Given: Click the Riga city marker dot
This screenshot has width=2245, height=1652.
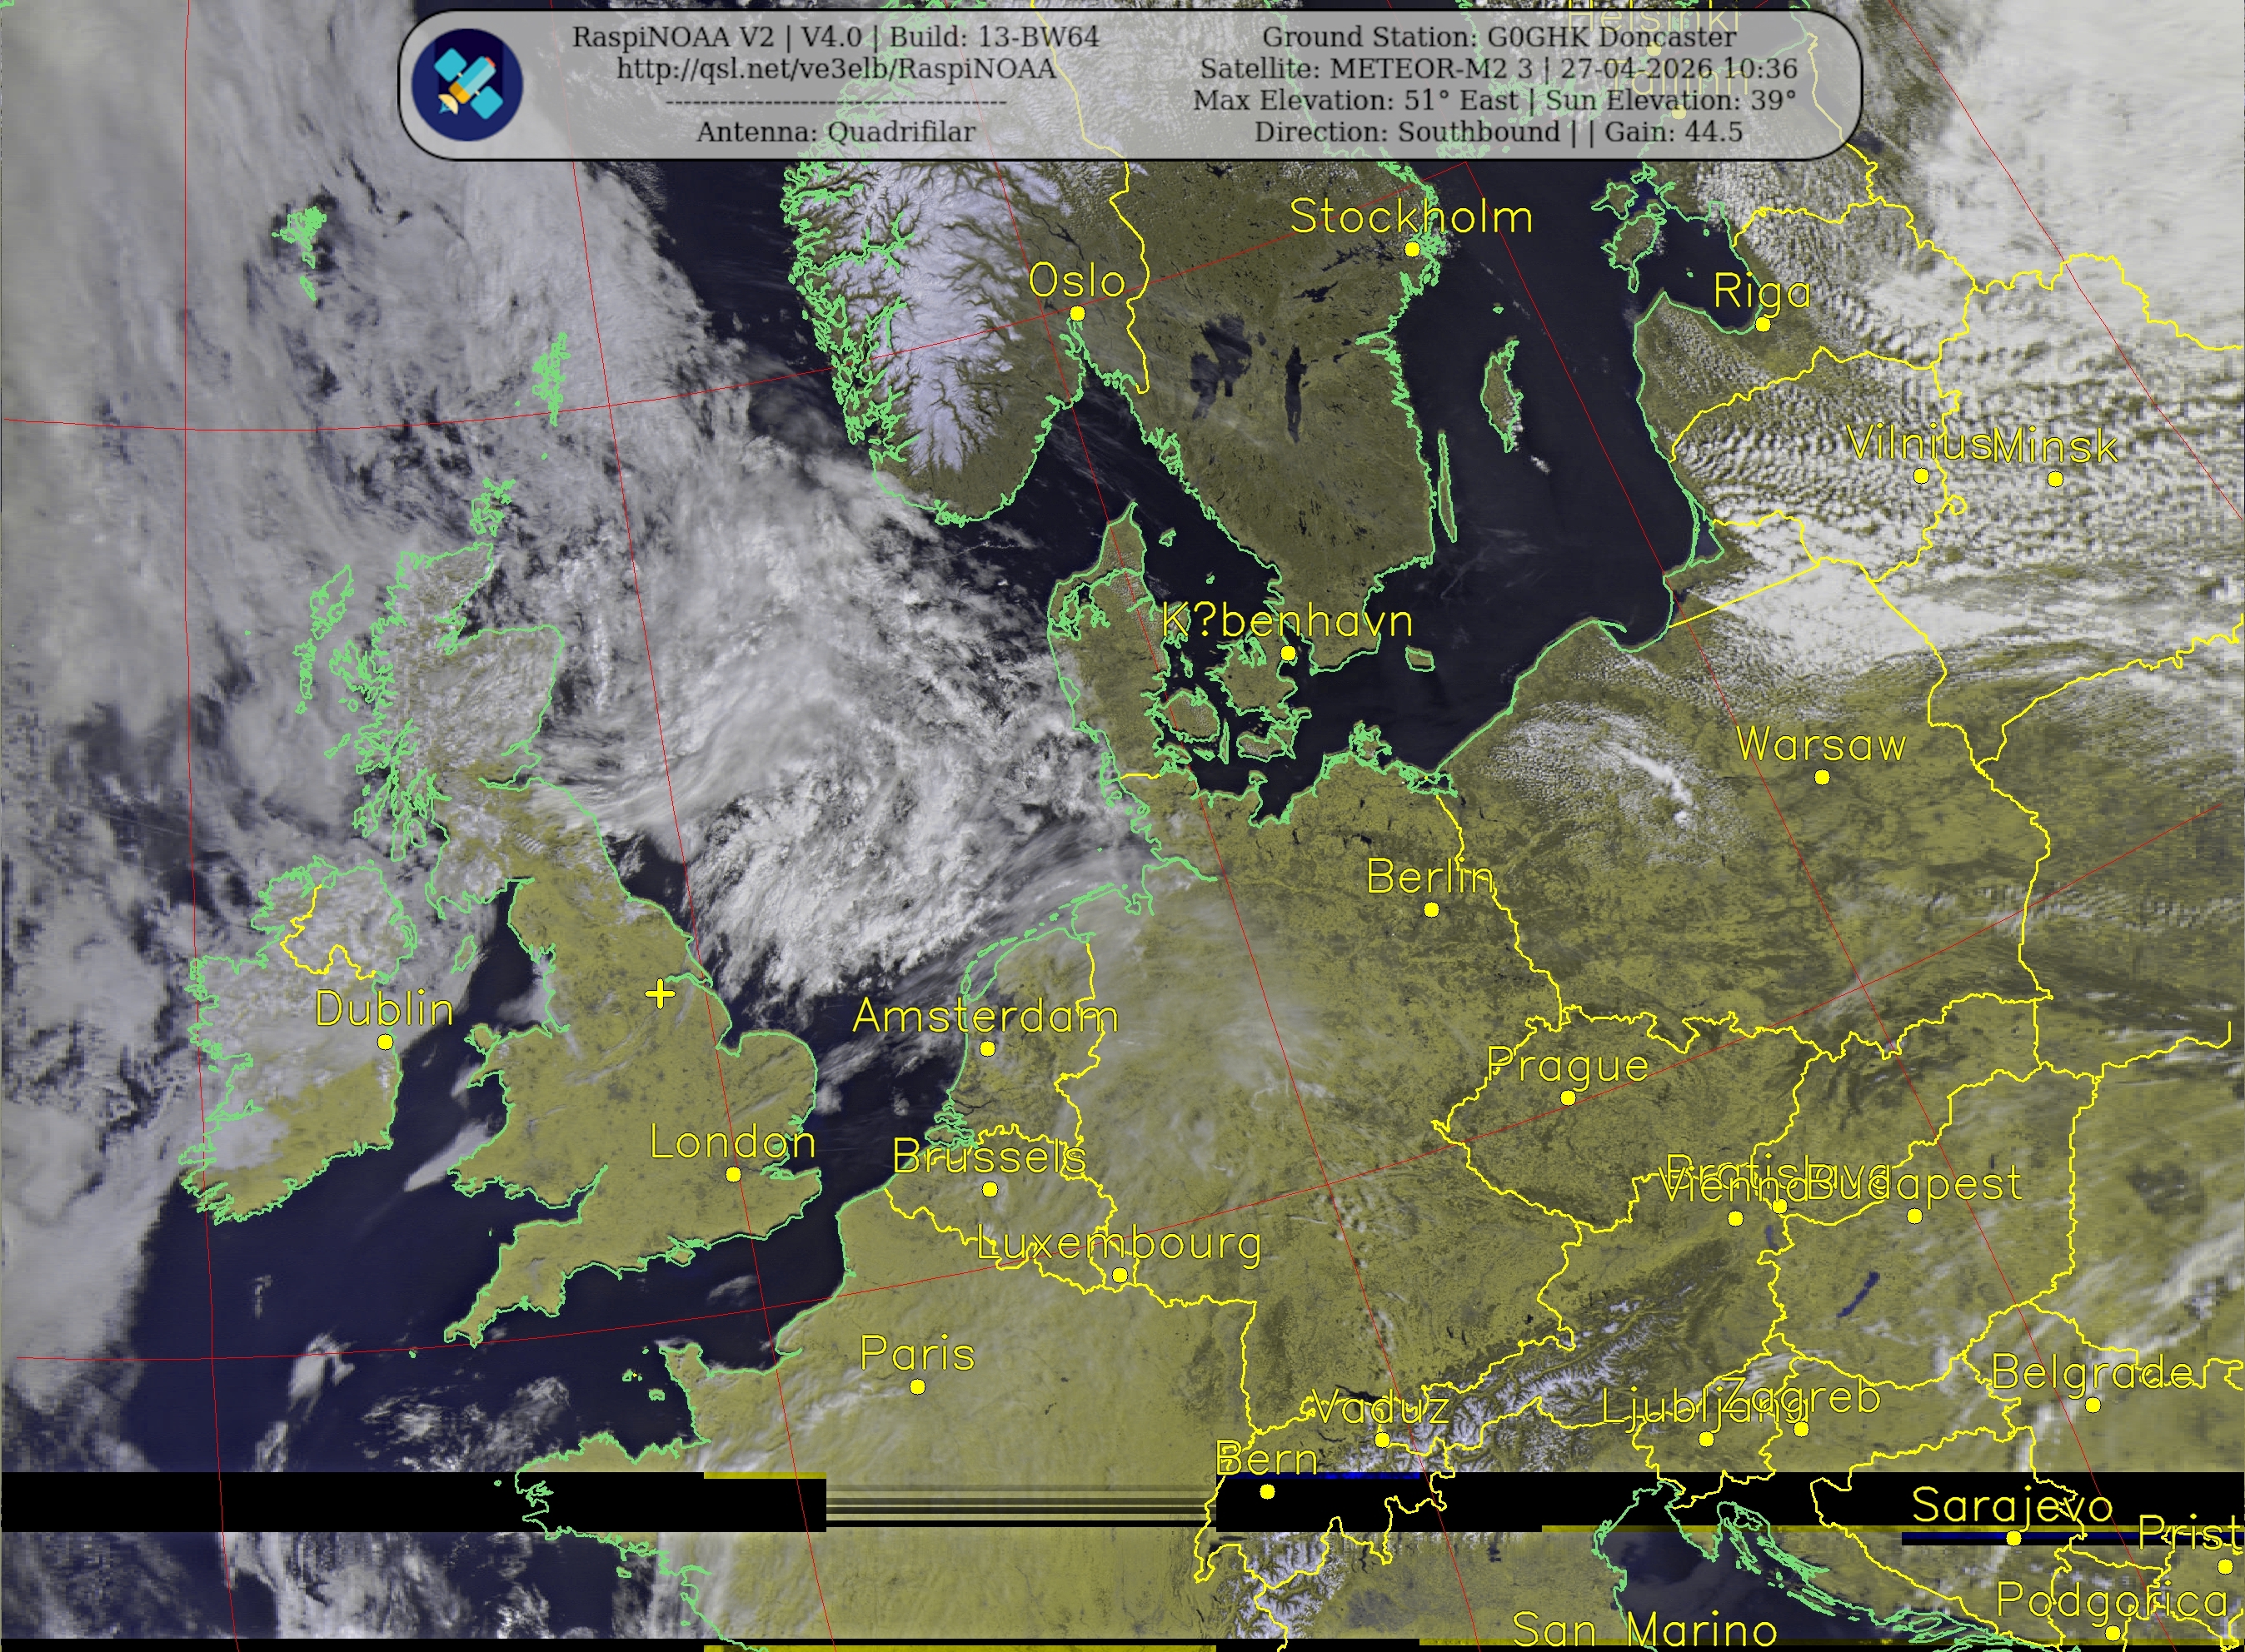Looking at the screenshot, I should tap(1763, 324).
